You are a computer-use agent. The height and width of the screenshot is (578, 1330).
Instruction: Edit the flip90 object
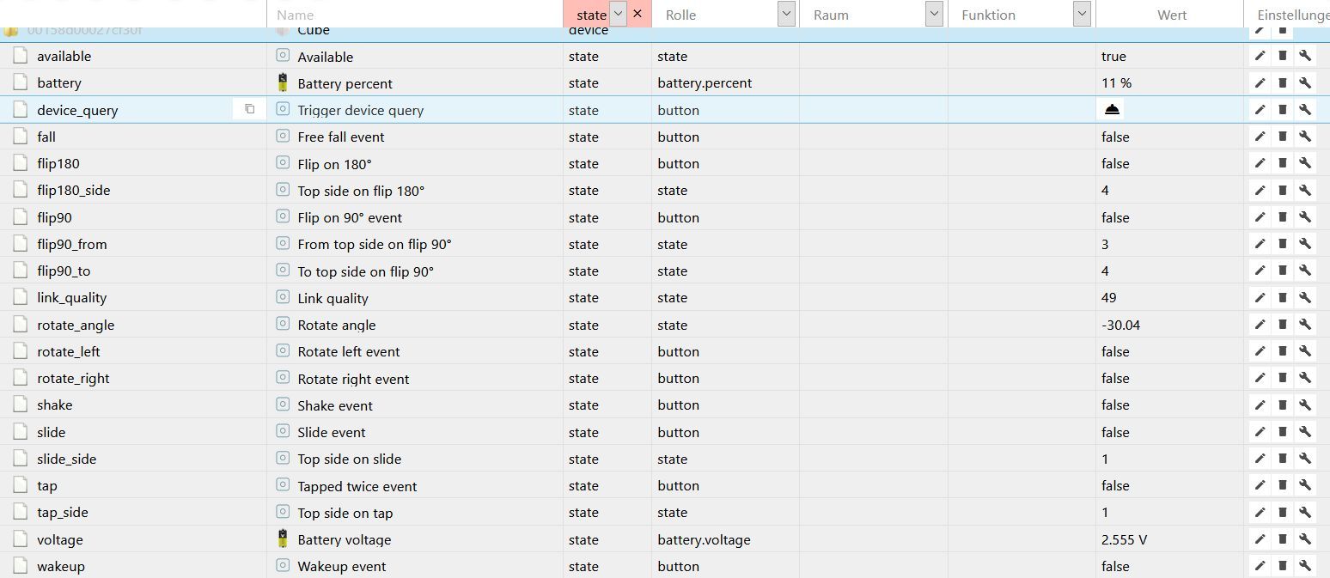[x=1260, y=217]
